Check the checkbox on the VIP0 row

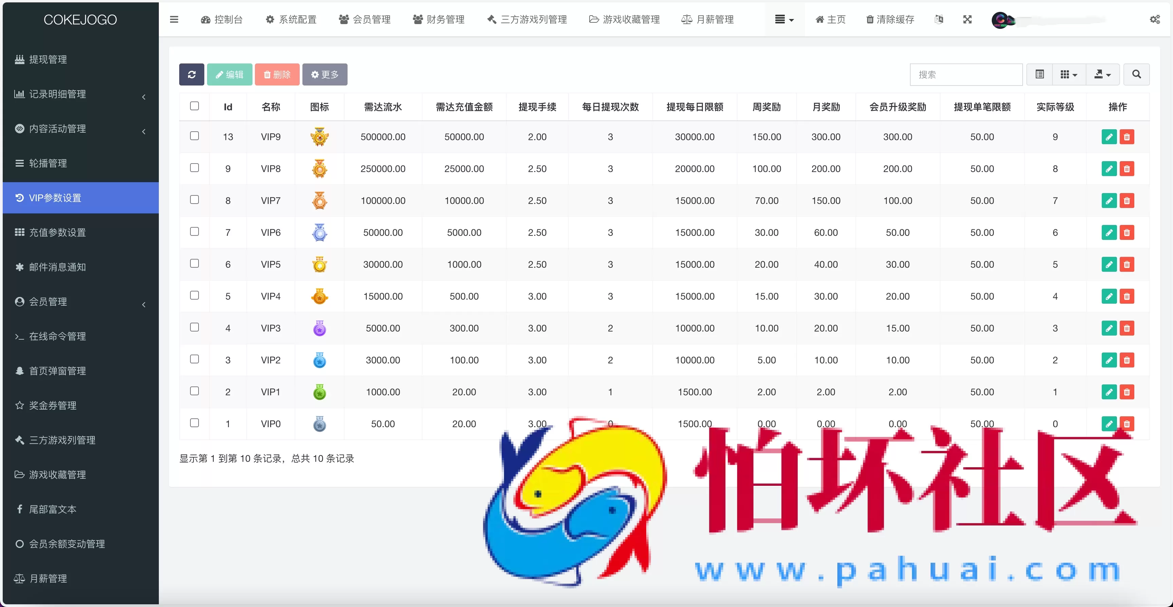194,422
